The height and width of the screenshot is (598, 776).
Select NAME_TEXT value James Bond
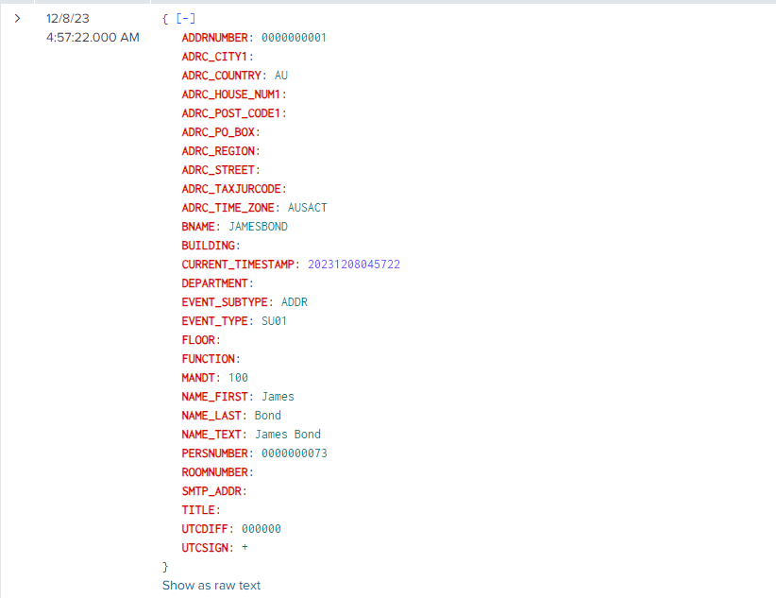[x=288, y=435]
